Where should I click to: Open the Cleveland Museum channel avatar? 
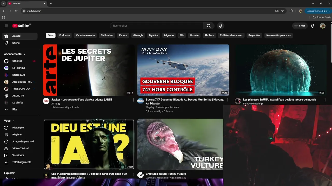click(141, 175)
